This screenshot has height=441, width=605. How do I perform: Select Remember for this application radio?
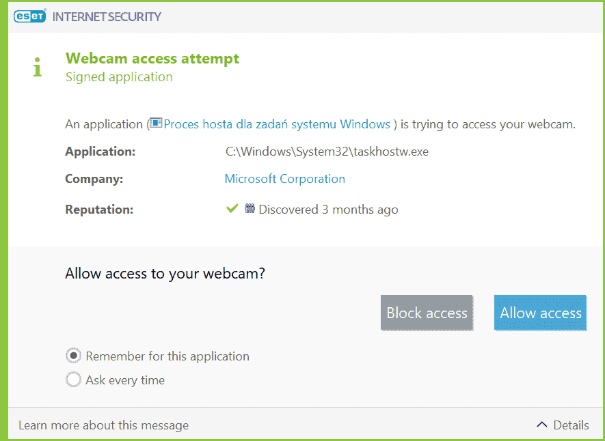coord(73,356)
